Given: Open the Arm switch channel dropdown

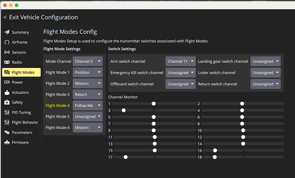Looking at the screenshot, I should (x=180, y=61).
